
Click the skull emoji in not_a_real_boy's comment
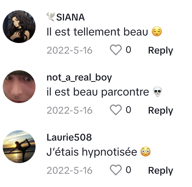pos(157,91)
